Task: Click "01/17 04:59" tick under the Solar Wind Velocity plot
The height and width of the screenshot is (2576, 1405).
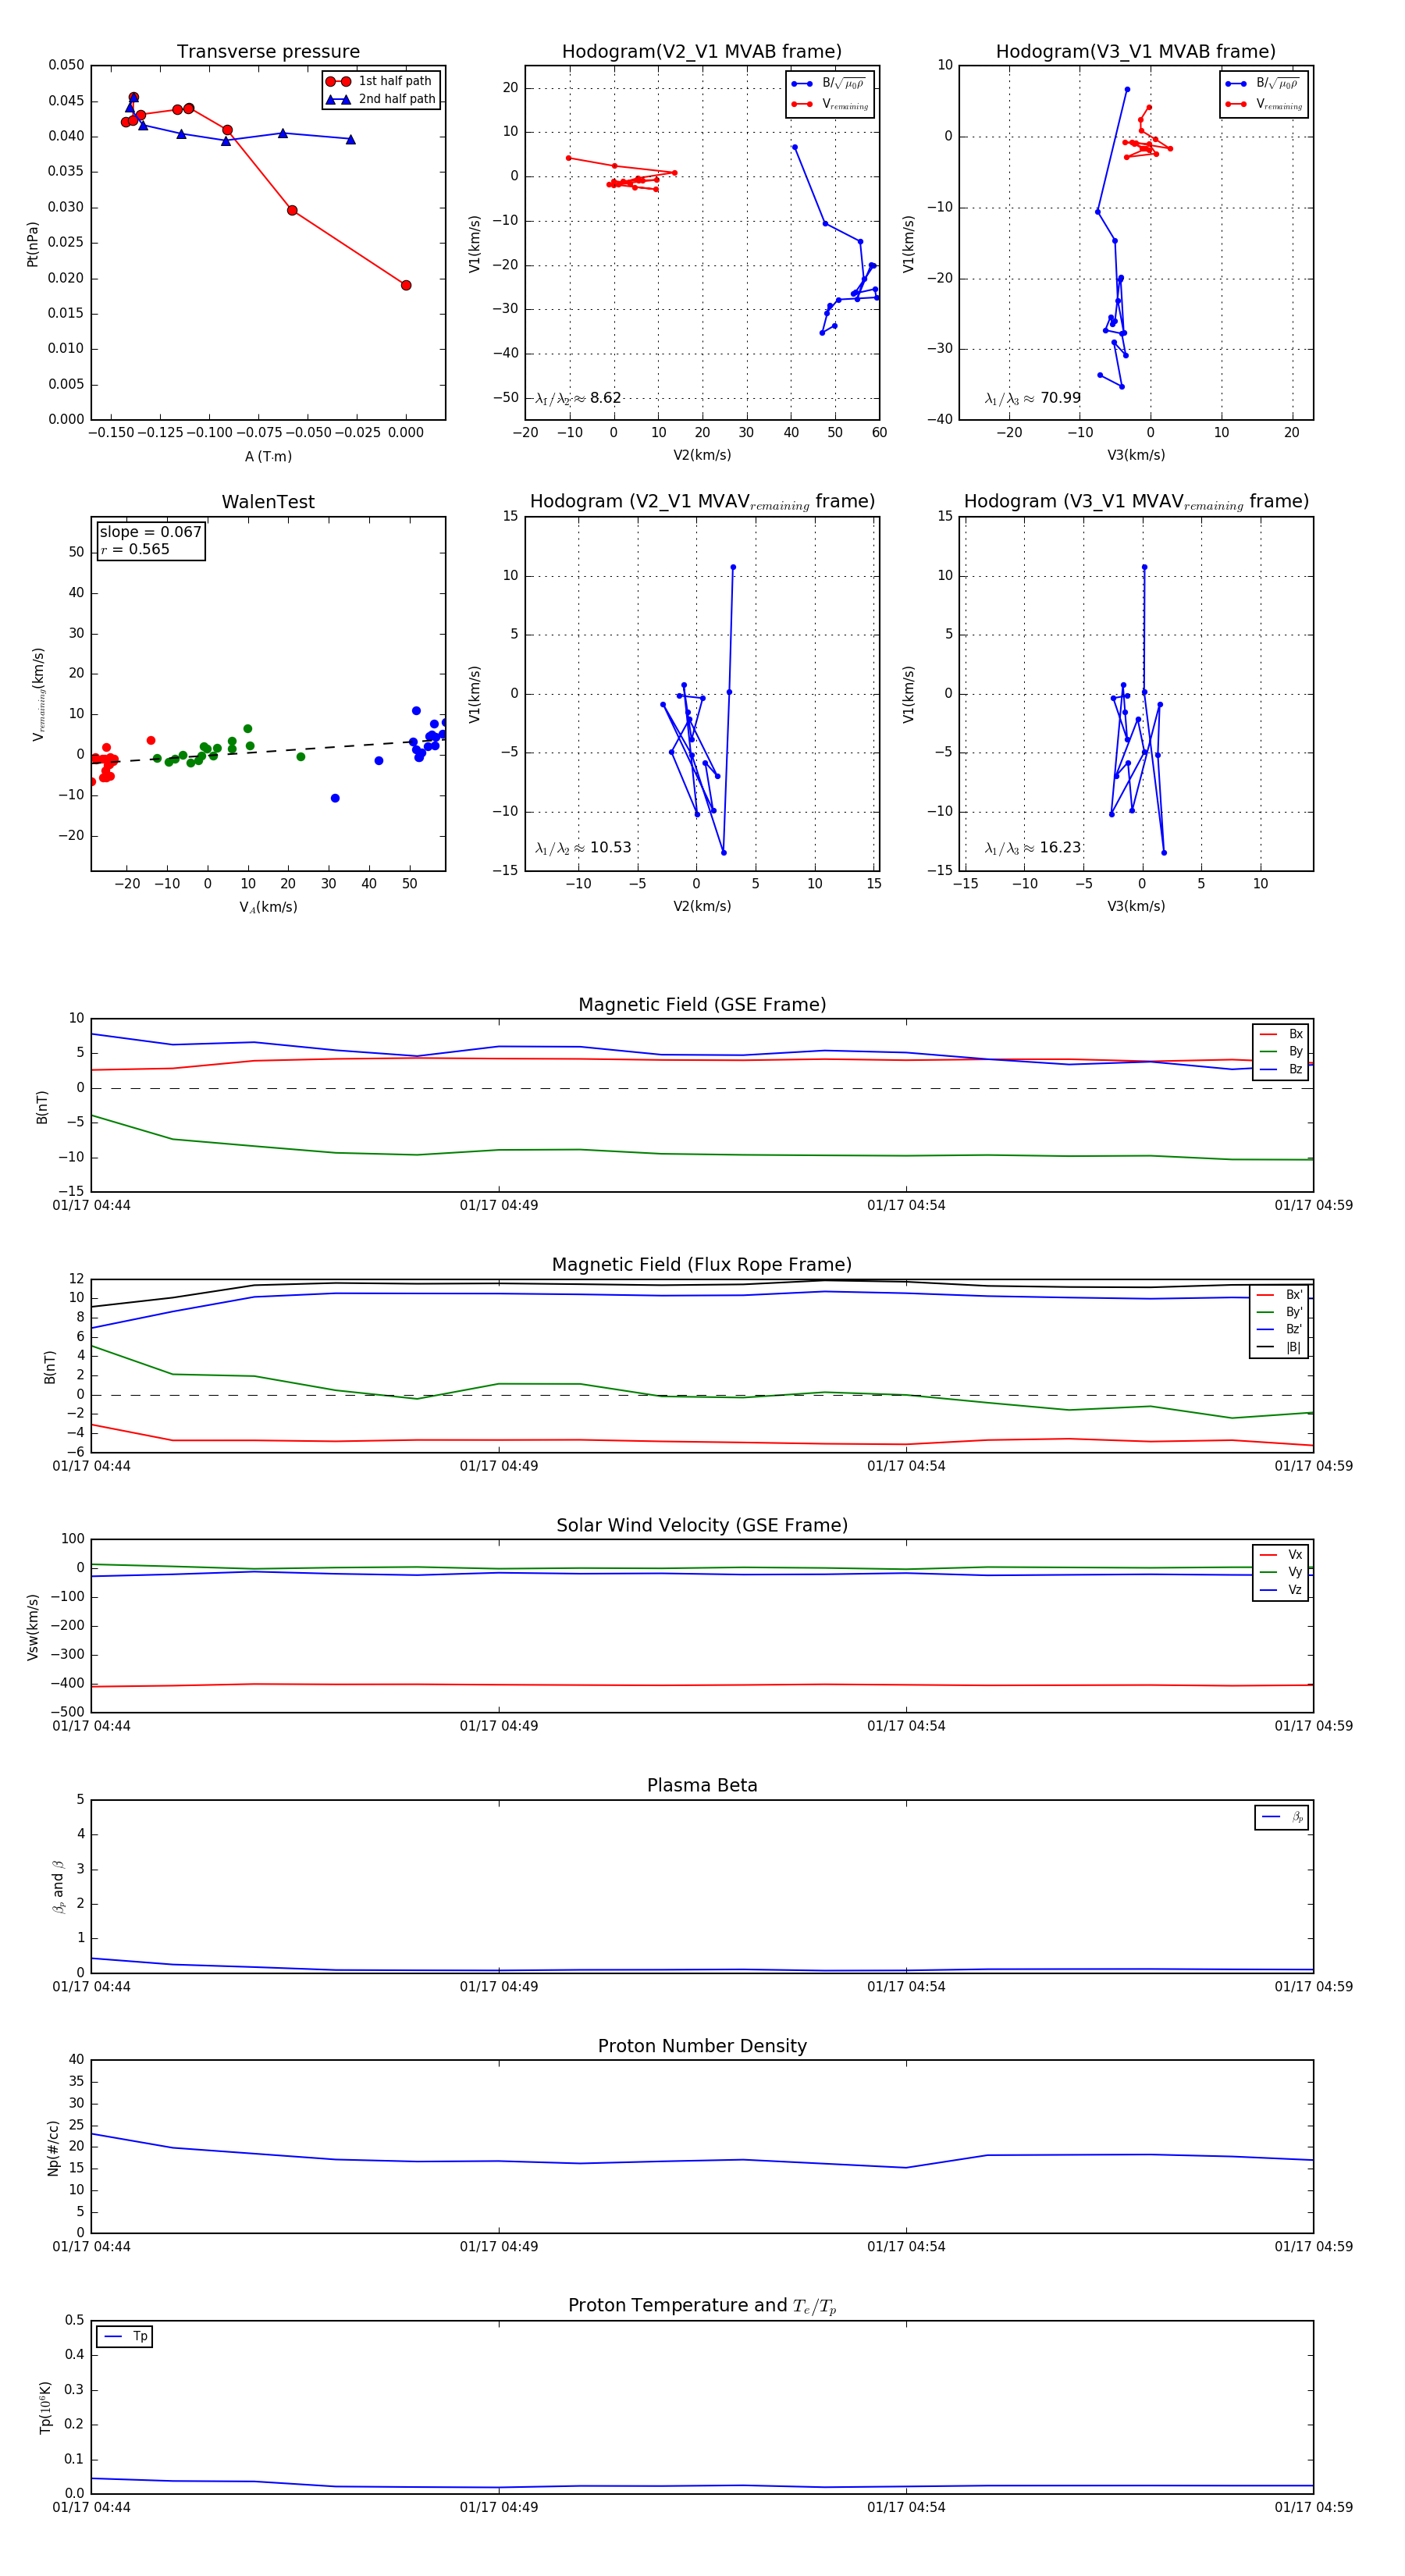Action: [x=1313, y=1726]
